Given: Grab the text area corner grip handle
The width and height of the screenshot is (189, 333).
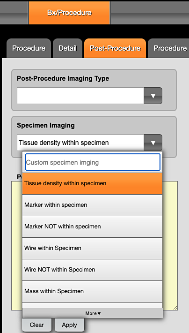Looking at the screenshot, I should click(175, 308).
